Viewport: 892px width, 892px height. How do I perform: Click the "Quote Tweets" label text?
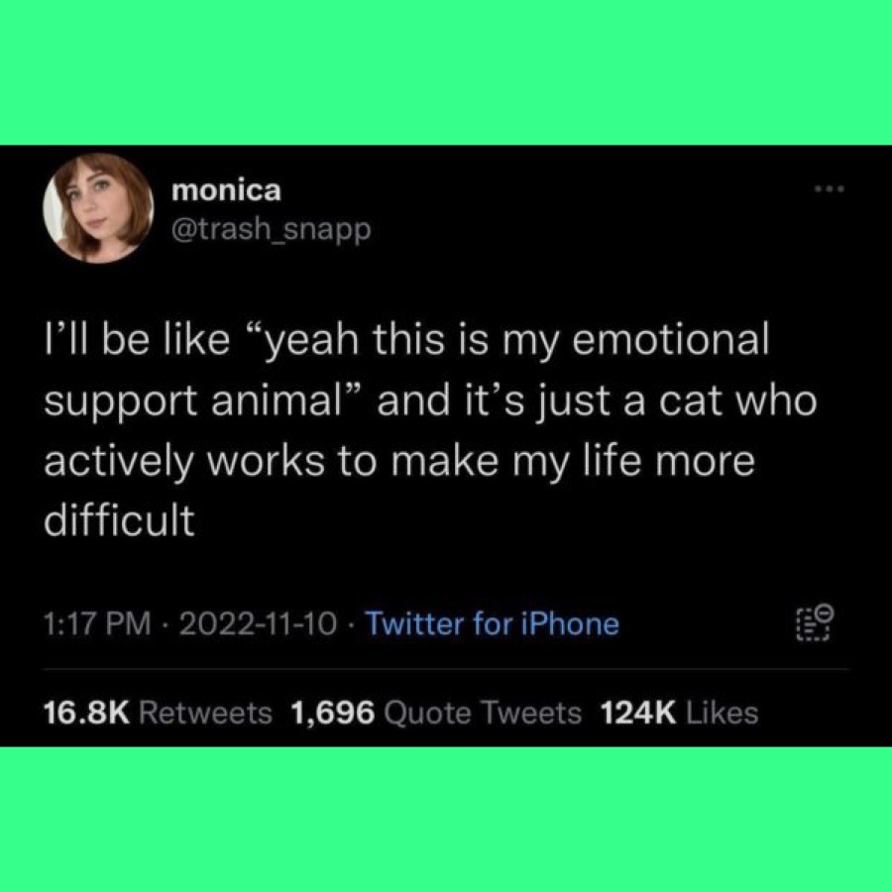click(483, 714)
